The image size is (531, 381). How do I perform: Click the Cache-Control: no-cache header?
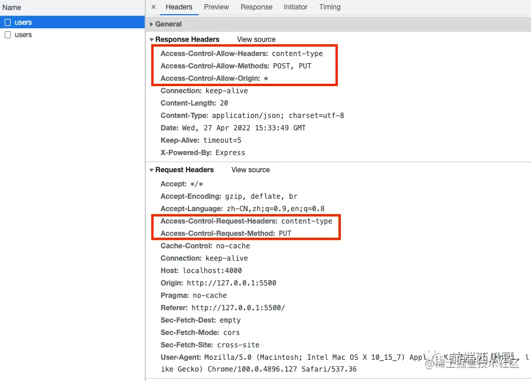click(205, 246)
